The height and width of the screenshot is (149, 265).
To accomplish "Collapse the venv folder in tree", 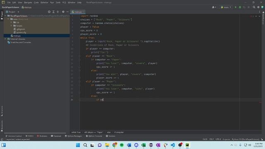I will [8, 19].
